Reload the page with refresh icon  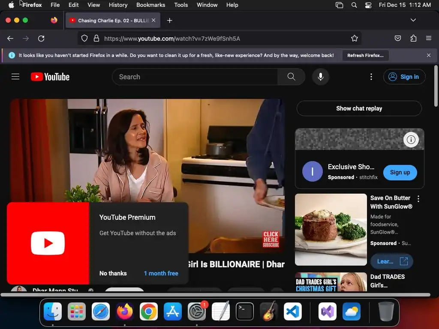(41, 39)
